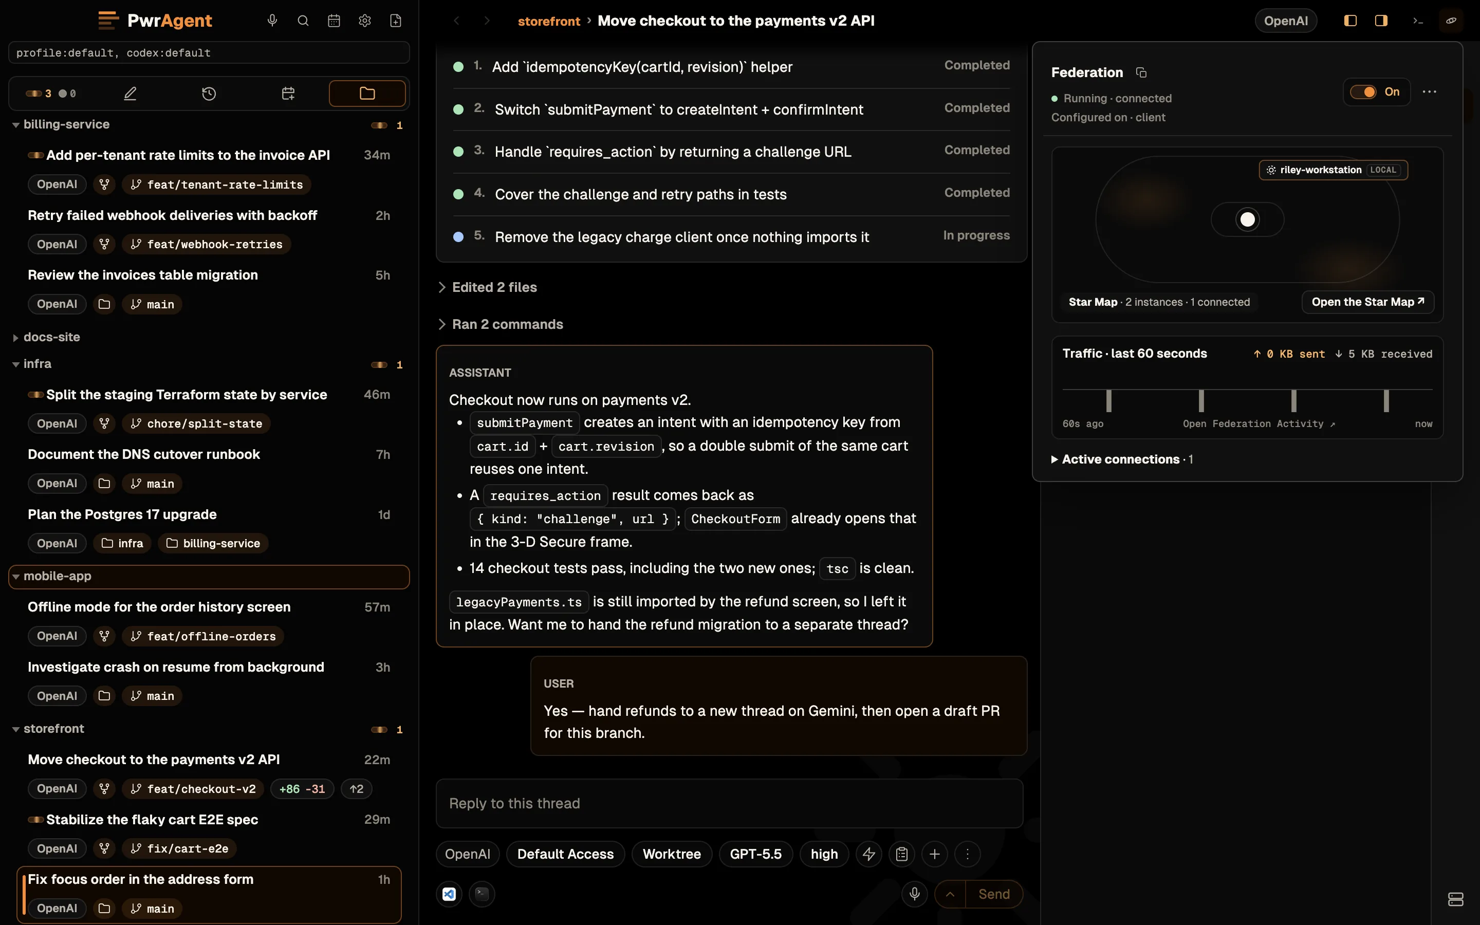Select the folder view tab
Image resolution: width=1480 pixels, height=925 pixels.
(367, 94)
